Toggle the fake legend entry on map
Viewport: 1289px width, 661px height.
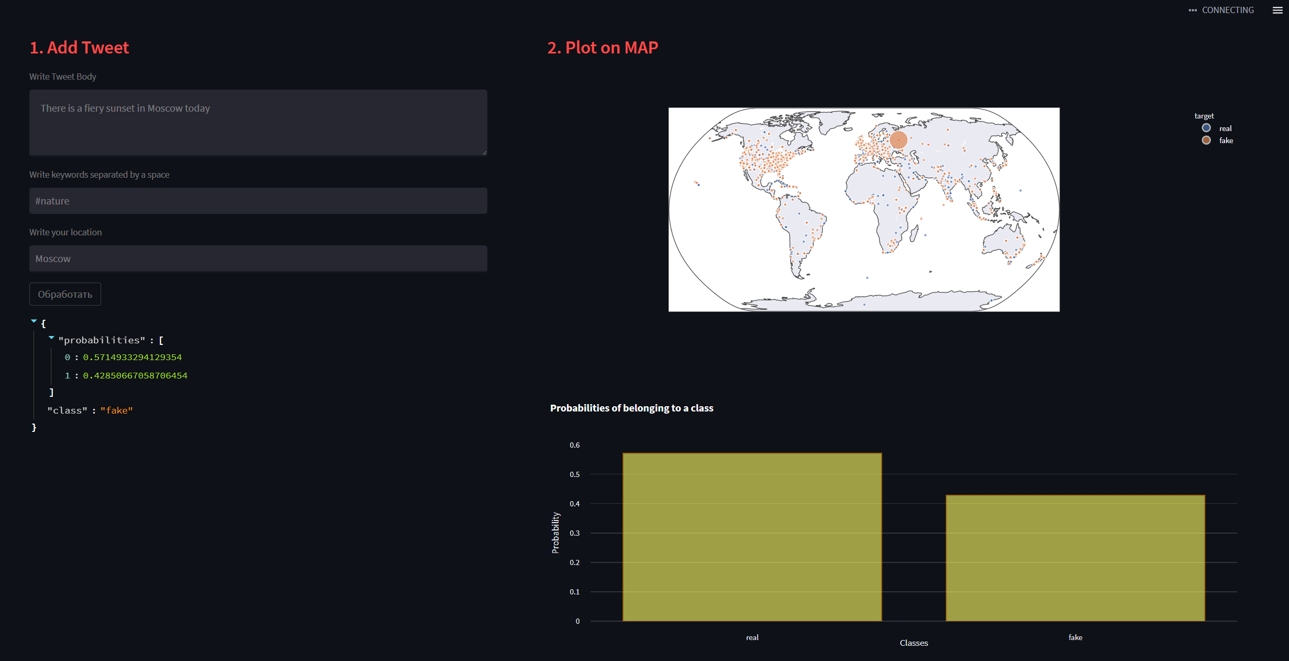1217,140
